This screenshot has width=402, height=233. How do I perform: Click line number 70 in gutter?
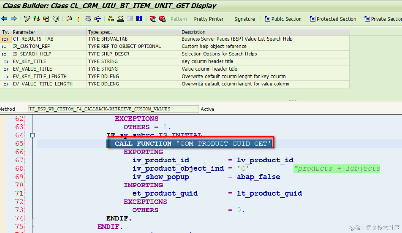(x=19, y=185)
